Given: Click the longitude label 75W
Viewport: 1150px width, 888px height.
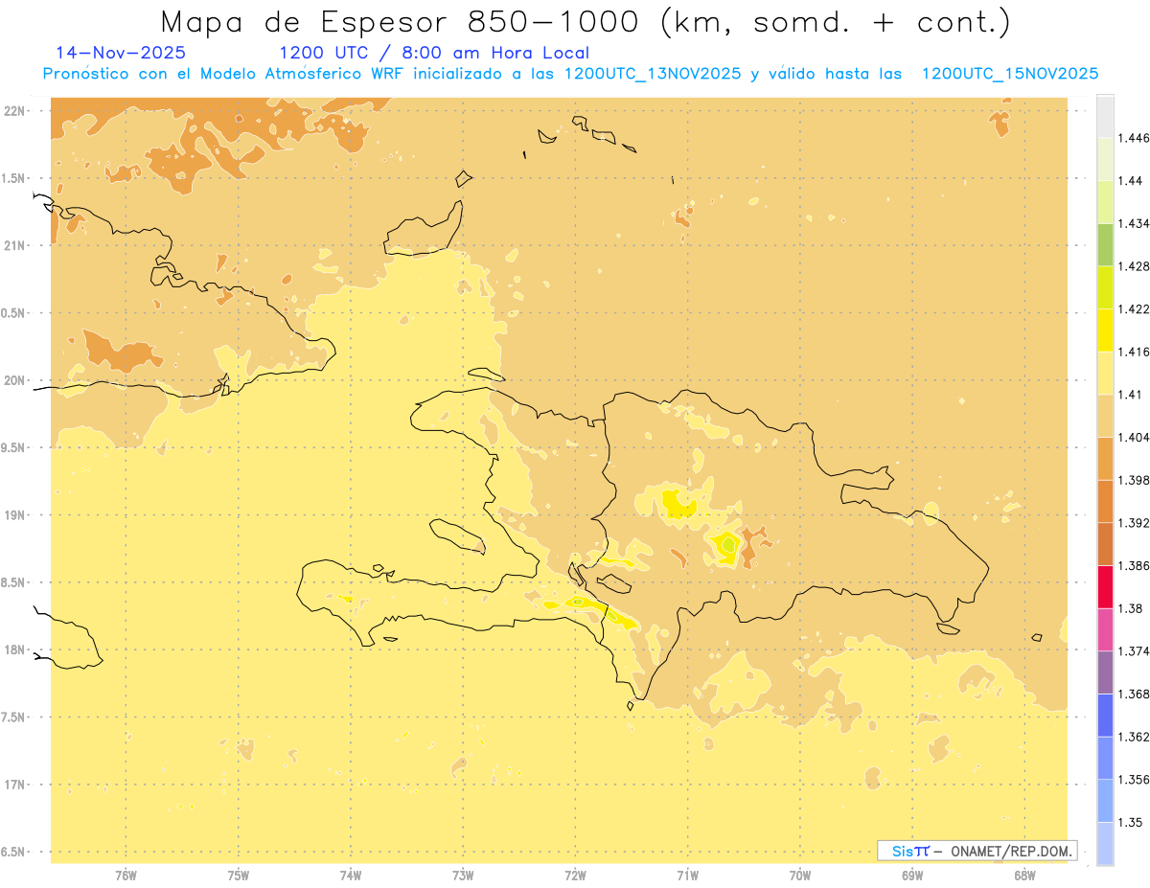Looking at the screenshot, I should tap(239, 876).
